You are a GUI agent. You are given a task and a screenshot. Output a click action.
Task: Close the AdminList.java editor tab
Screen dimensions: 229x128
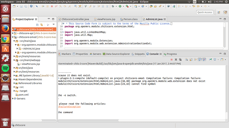(165, 19)
